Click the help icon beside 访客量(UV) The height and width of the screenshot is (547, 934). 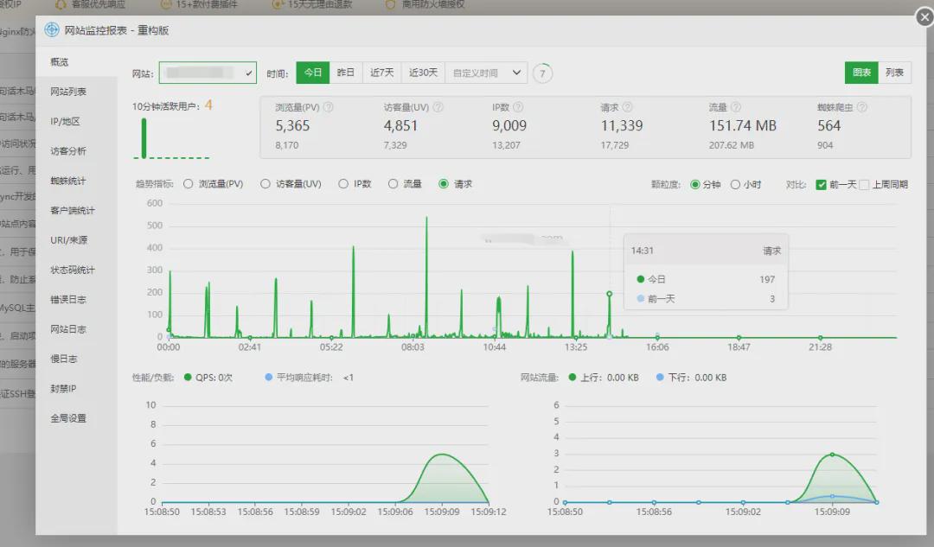coord(438,107)
